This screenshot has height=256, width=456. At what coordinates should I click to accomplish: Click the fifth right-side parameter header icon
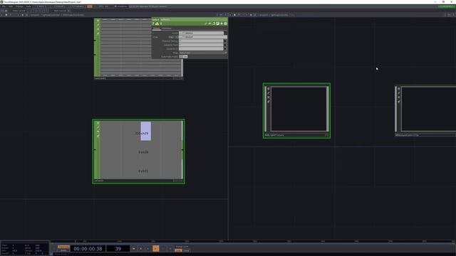point(222,23)
